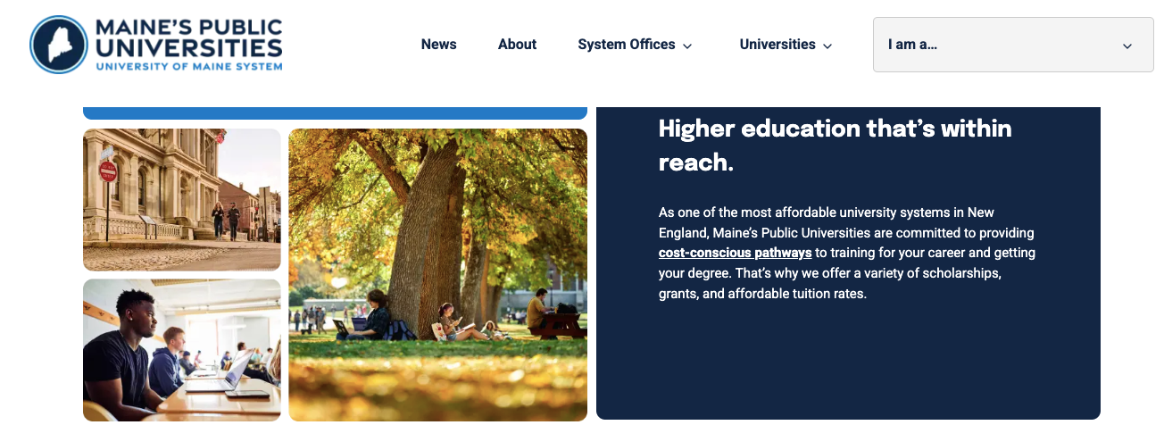
Task: Click the red sign in the building photo
Action: click(108, 171)
